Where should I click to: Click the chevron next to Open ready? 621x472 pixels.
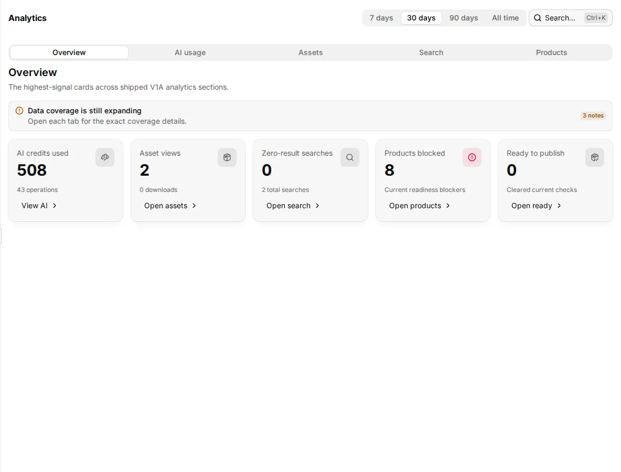click(x=559, y=206)
